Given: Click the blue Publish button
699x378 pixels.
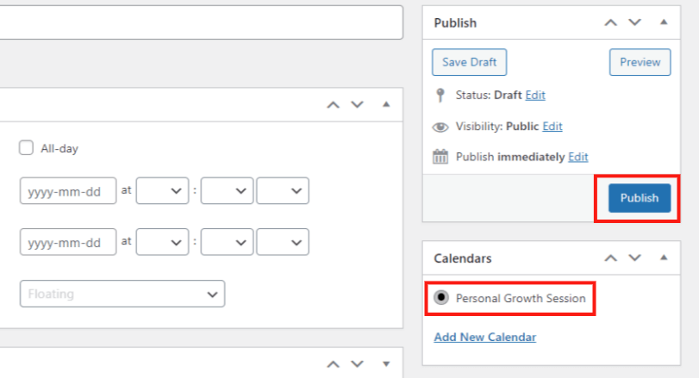Looking at the screenshot, I should tap(640, 198).
